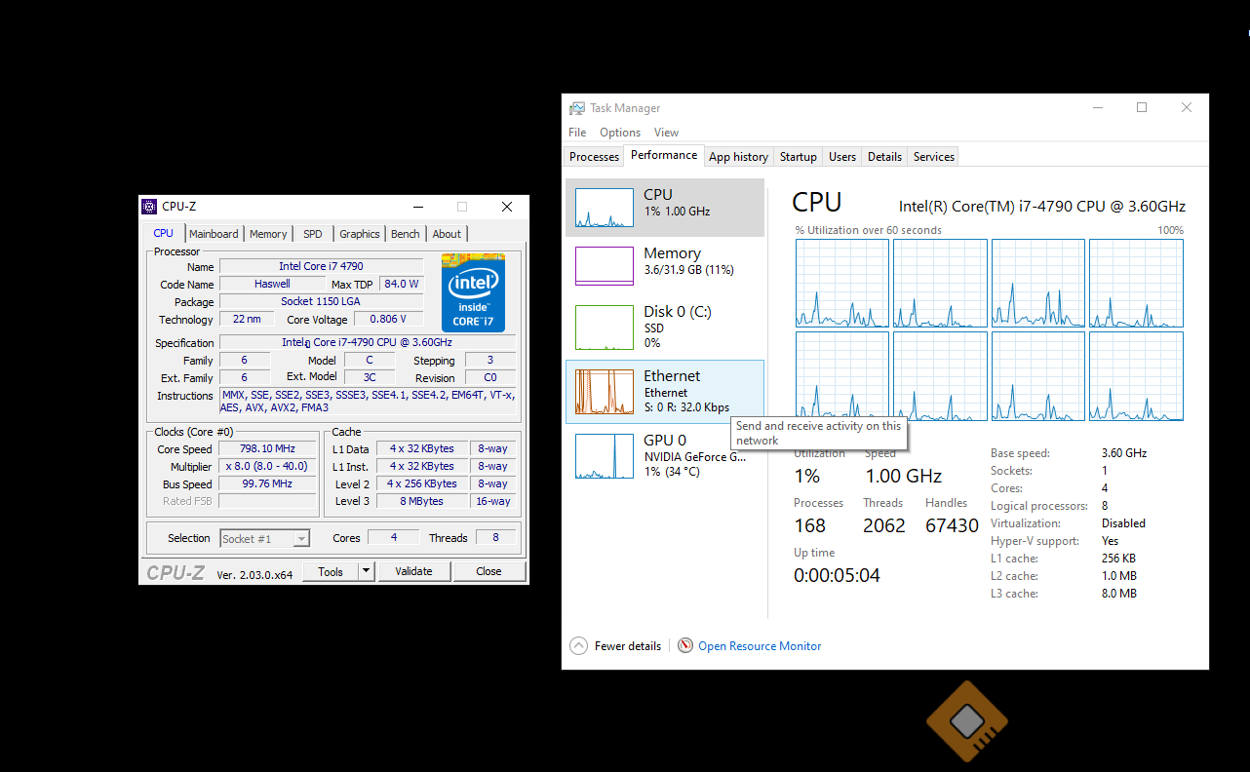
Task: Select the Ethernet sidebar entry
Action: tap(665, 392)
